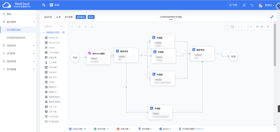Select the 执行Java规则 node

point(99,57)
